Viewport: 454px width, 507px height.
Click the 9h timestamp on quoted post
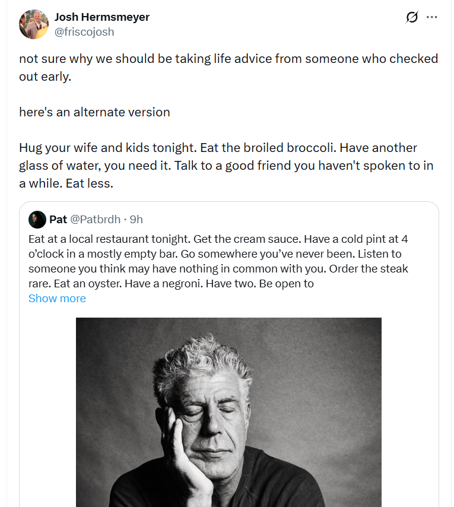click(136, 220)
